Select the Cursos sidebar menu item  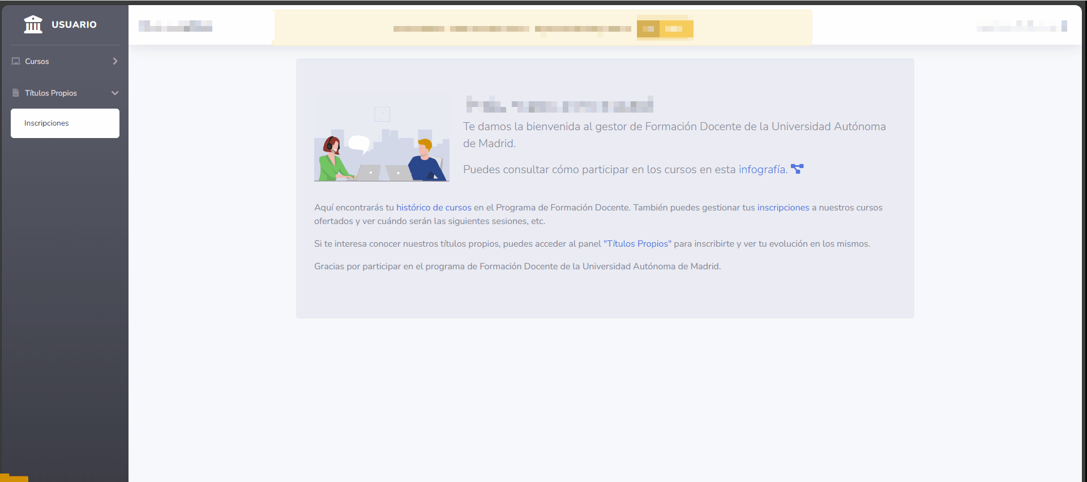click(x=37, y=61)
